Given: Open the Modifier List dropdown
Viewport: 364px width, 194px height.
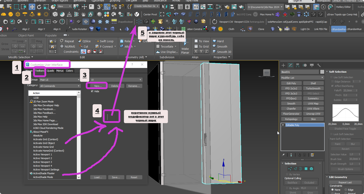Looking at the screenshot, I should [x=302, y=78].
